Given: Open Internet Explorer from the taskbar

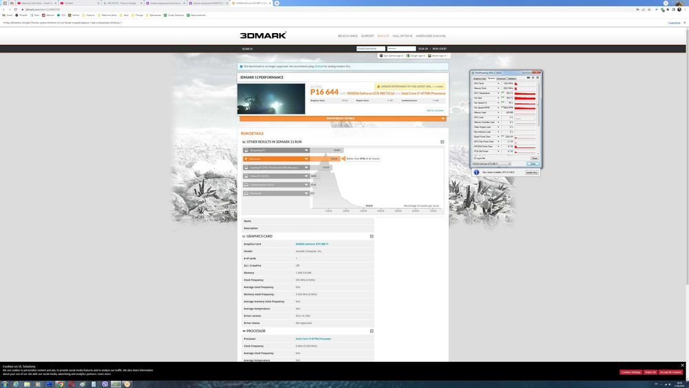Looking at the screenshot, I should (16, 384).
